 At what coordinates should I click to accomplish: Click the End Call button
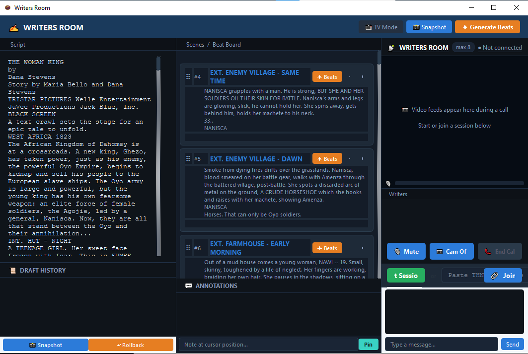(x=500, y=251)
